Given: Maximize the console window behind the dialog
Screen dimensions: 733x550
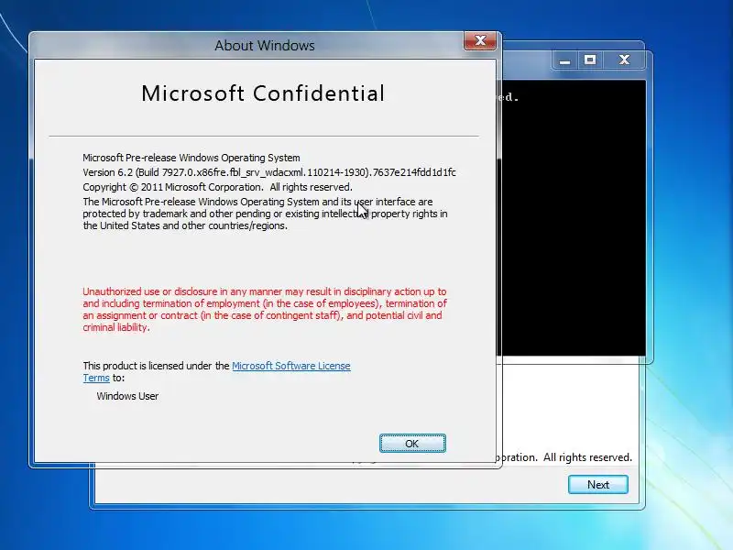Looking at the screenshot, I should tap(590, 60).
